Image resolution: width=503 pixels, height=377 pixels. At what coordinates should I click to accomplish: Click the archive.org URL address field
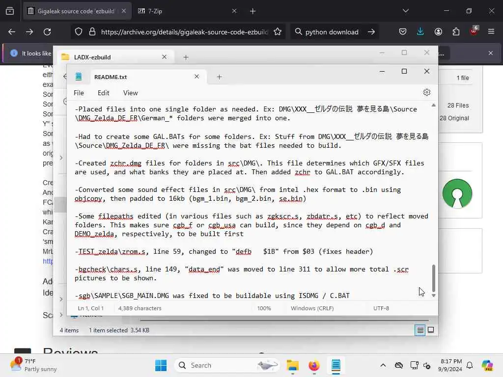tap(184, 32)
